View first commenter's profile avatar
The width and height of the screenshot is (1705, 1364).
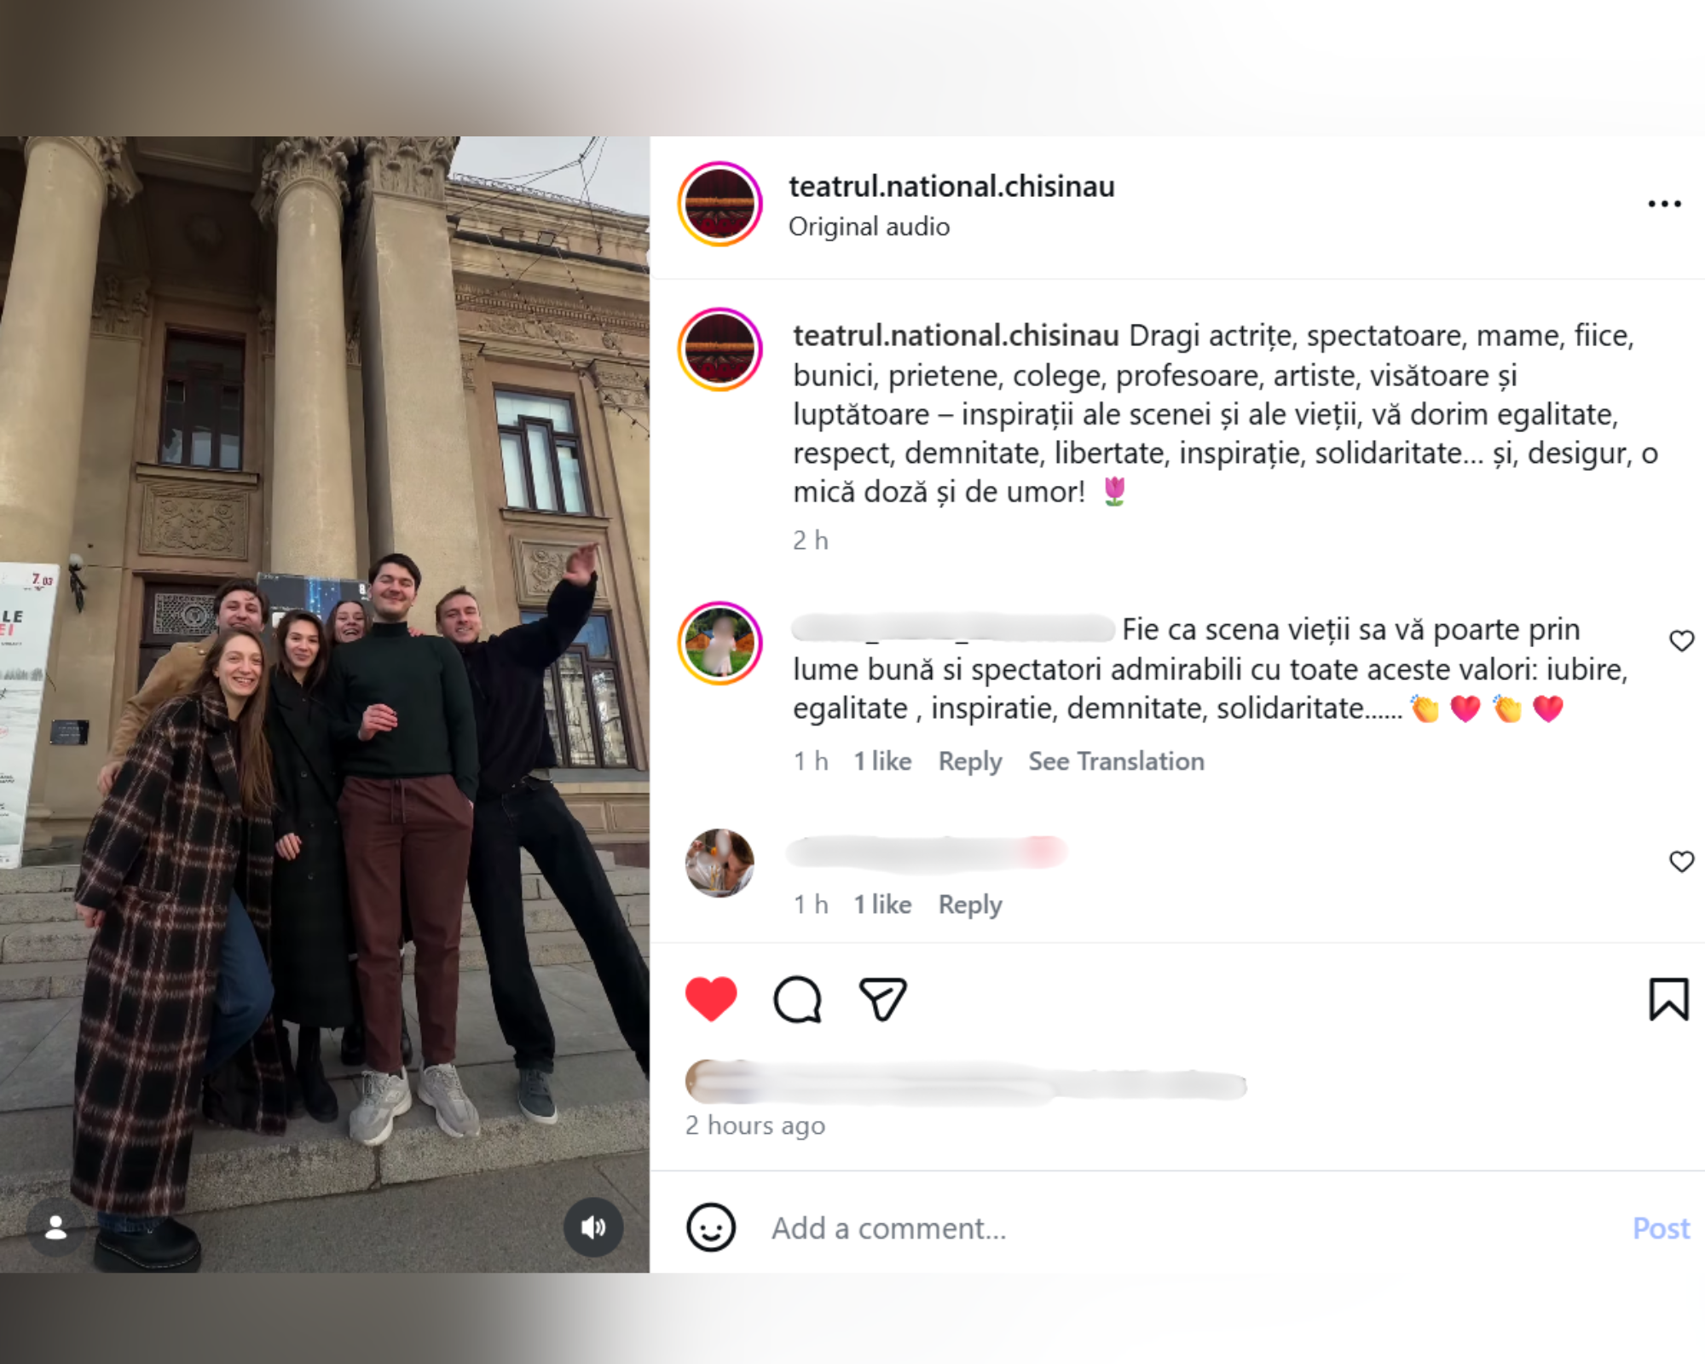click(720, 644)
